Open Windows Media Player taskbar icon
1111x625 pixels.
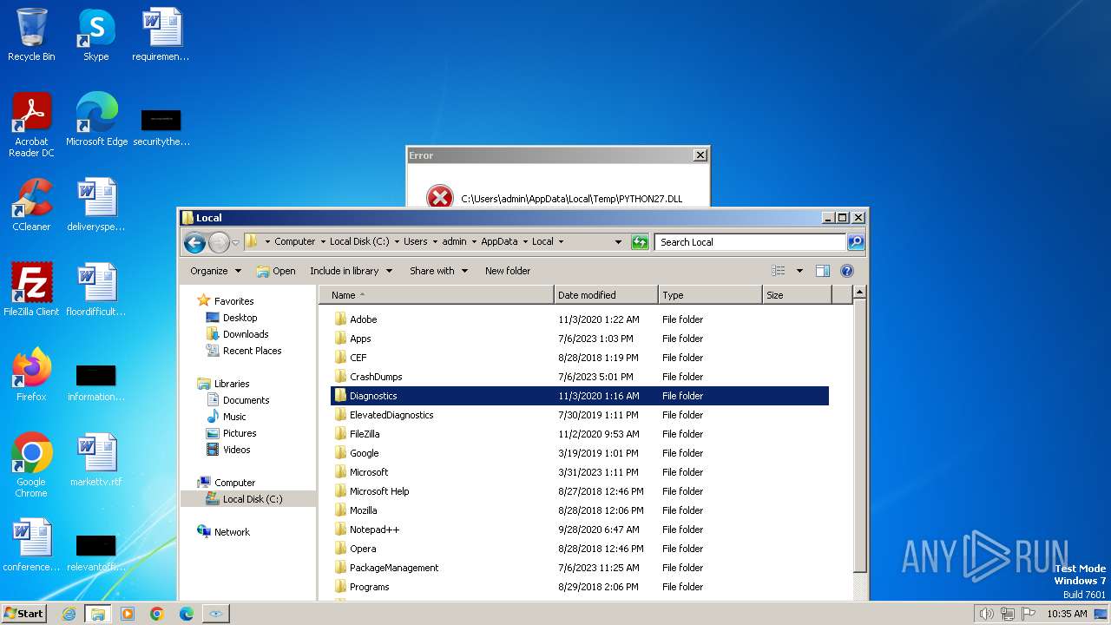coord(128,614)
